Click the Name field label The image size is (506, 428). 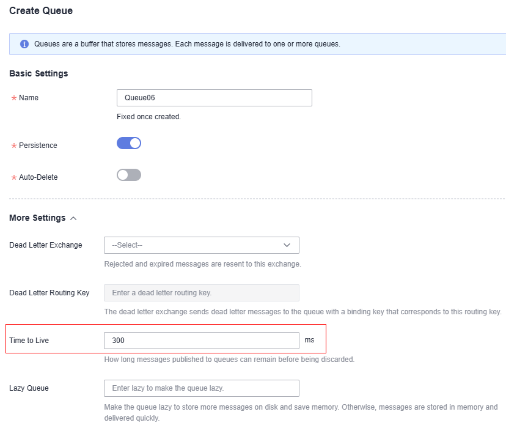[29, 98]
